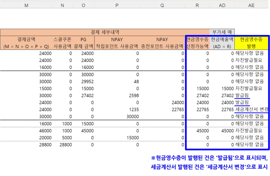Select the 'NPAY 충전포인트 사용금액' header cell
This screenshot has height=176, width=270.
pyautogui.click(x=162, y=43)
